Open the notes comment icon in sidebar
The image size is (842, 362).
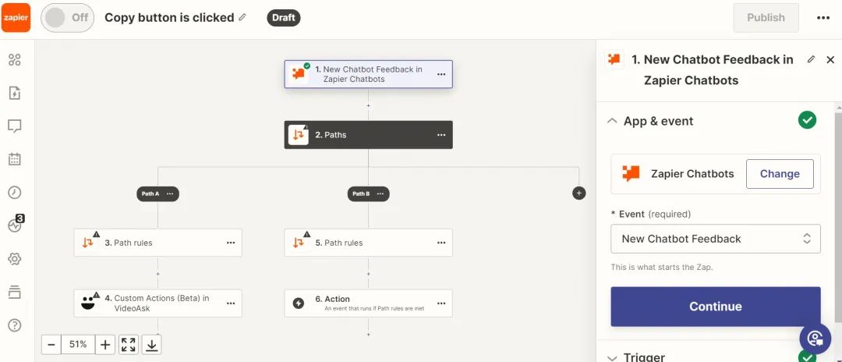pos(15,126)
